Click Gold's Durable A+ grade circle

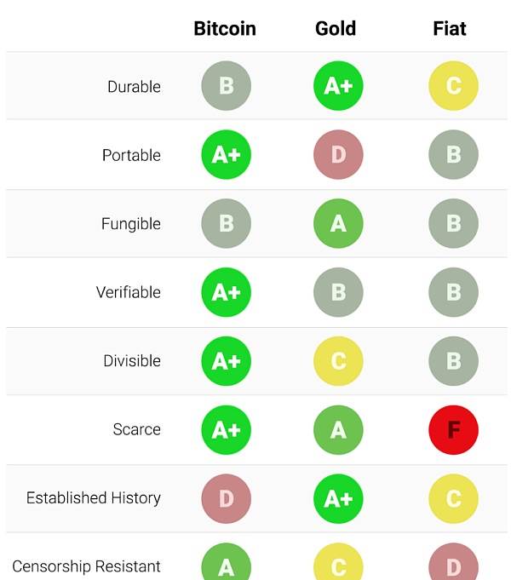click(x=338, y=86)
